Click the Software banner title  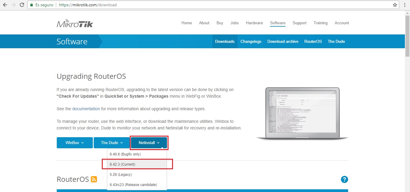pos(72,41)
